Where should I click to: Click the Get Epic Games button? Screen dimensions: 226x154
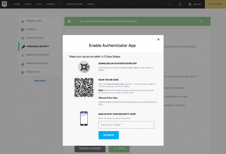click(x=215, y=4)
